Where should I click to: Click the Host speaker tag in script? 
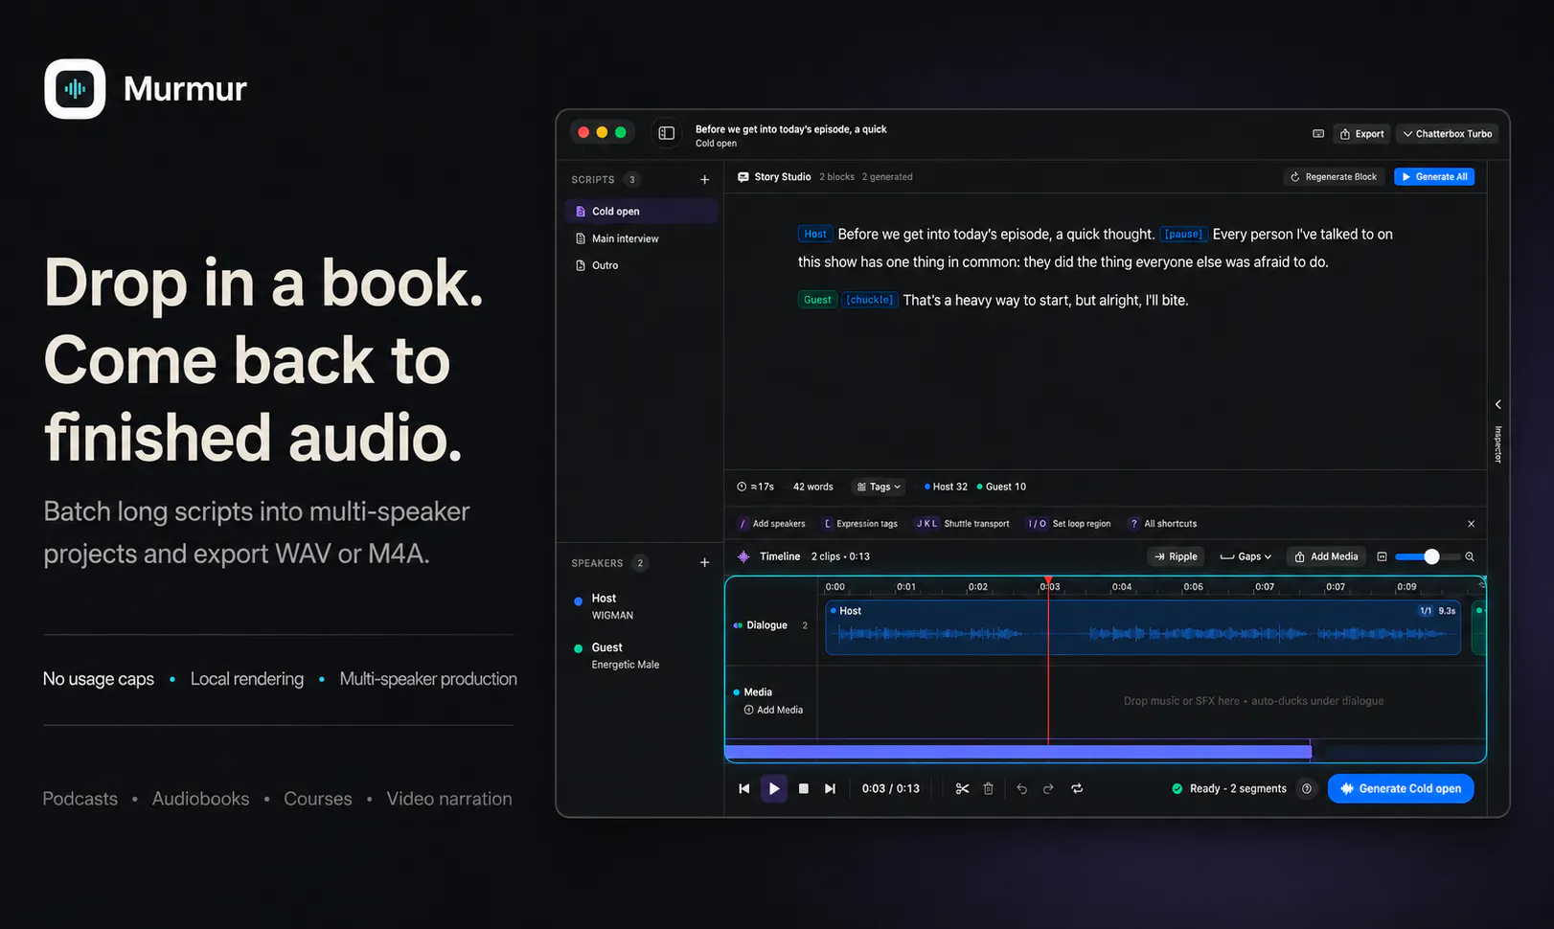(814, 235)
